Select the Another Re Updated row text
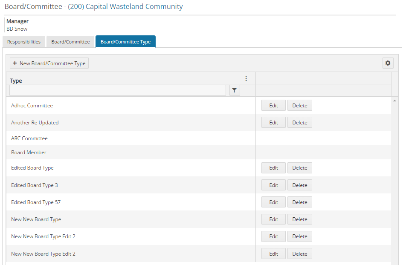This screenshot has height=265, width=403. point(35,122)
